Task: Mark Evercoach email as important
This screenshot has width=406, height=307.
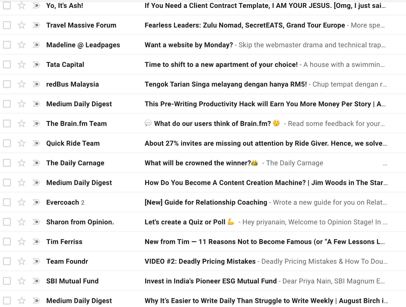Action: point(37,202)
